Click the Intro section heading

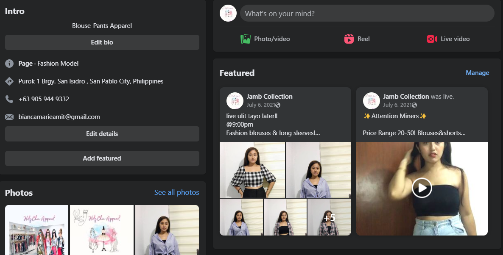coord(15,11)
